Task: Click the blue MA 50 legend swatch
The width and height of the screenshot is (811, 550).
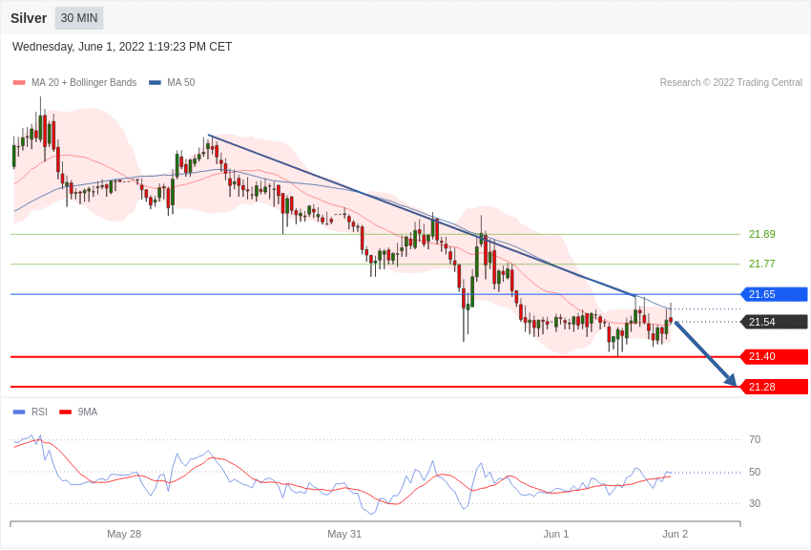Action: tap(155, 82)
